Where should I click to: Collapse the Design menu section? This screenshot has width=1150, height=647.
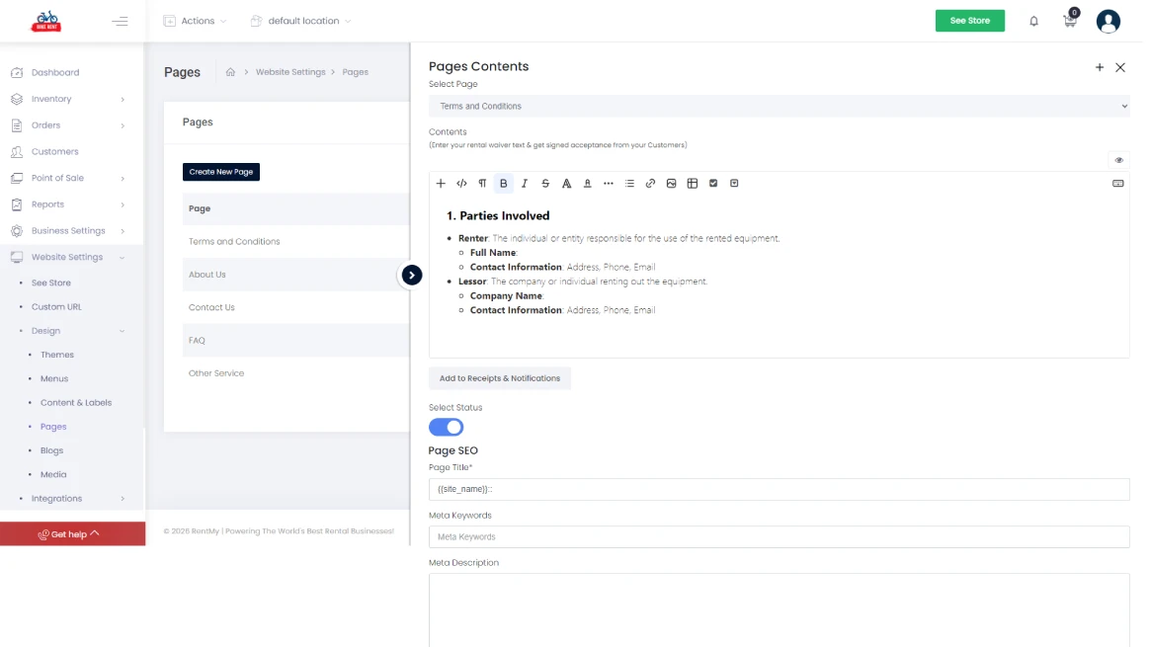coord(45,330)
